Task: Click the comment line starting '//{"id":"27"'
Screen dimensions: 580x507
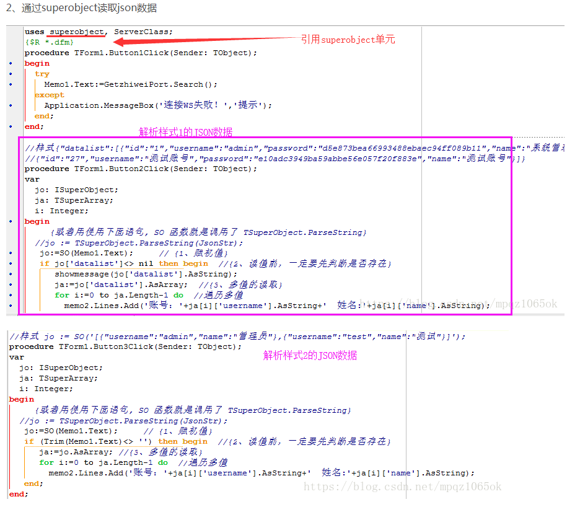Action: [x=275, y=159]
